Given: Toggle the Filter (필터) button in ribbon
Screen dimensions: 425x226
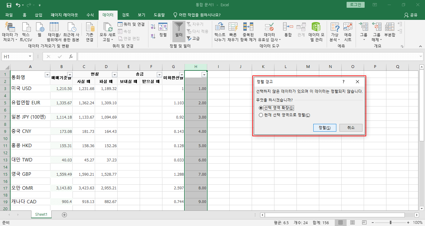Looking at the screenshot, I should point(179,32).
